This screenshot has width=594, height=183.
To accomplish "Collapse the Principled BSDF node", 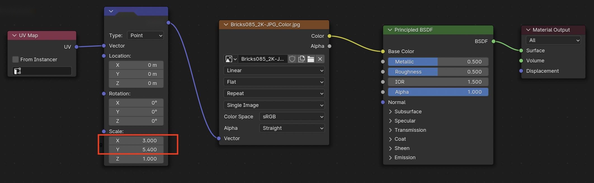I will point(390,30).
